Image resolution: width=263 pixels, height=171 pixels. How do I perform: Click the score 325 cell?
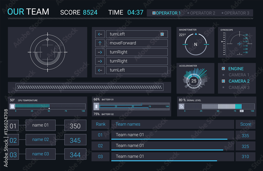pos(246,146)
